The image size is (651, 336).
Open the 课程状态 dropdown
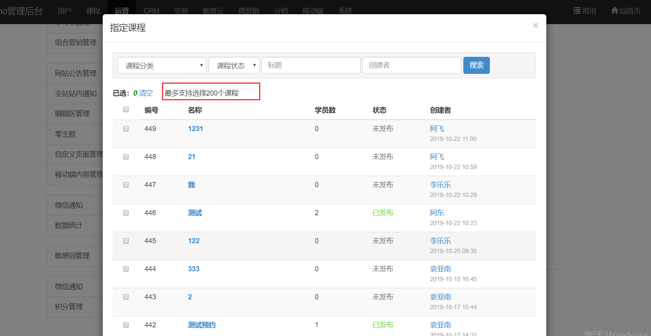pyautogui.click(x=234, y=66)
